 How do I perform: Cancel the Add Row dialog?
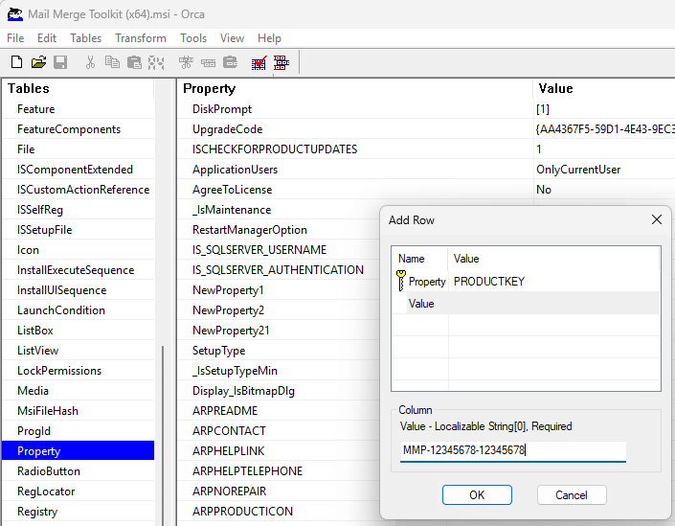tap(572, 495)
